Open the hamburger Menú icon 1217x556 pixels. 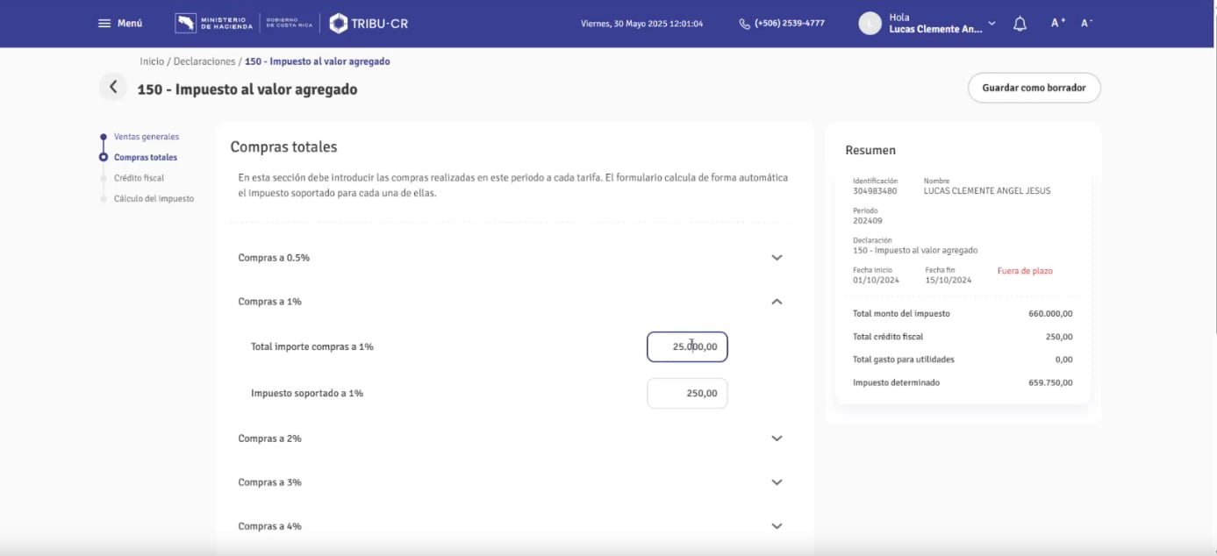pyautogui.click(x=103, y=23)
